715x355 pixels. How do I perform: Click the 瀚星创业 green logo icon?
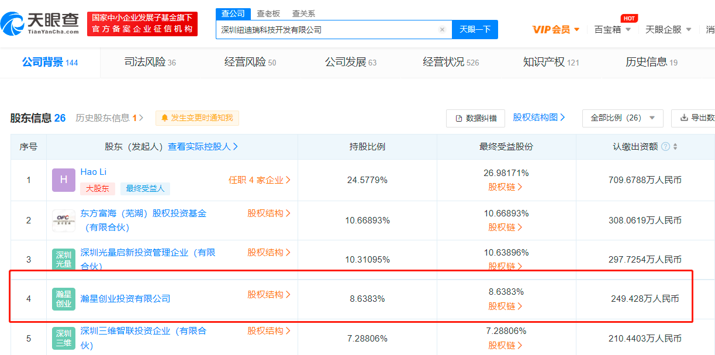[x=64, y=298]
